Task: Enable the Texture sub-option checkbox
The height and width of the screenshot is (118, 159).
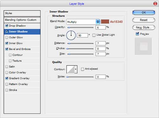Action: tap(10, 61)
